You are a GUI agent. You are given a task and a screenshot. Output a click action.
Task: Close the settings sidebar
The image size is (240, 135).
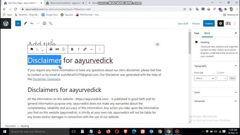(236, 33)
